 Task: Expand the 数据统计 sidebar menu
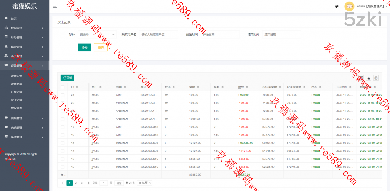pos(24,28)
